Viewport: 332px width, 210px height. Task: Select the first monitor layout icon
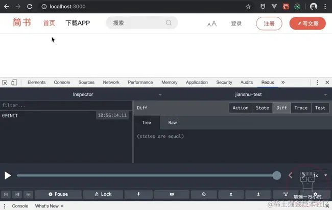(x=6, y=194)
